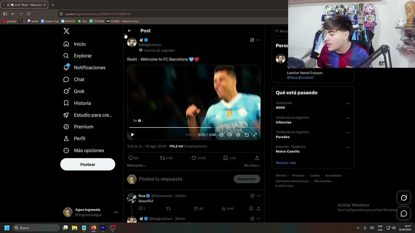Open more options on Ous's reply

point(258,196)
